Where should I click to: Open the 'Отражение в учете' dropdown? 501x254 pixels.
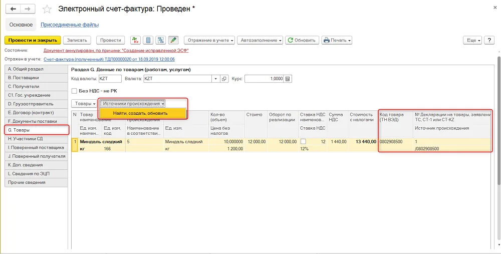(x=209, y=40)
